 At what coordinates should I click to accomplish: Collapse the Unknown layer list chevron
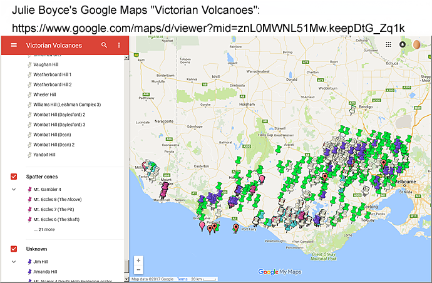point(14,262)
